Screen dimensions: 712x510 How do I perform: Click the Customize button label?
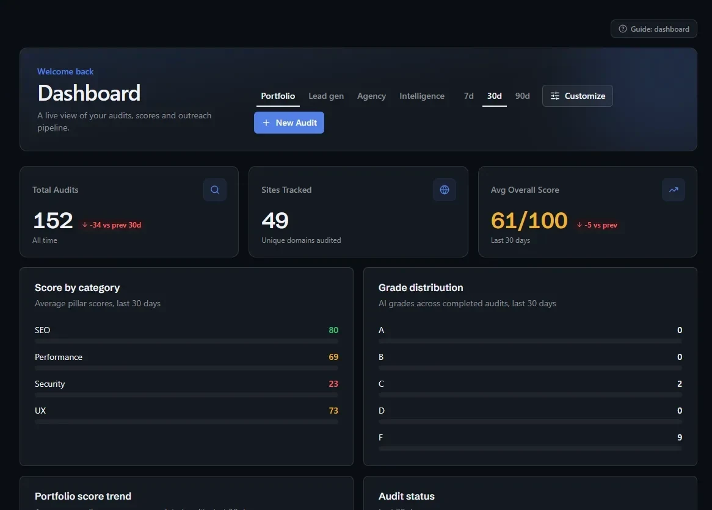tap(585, 96)
